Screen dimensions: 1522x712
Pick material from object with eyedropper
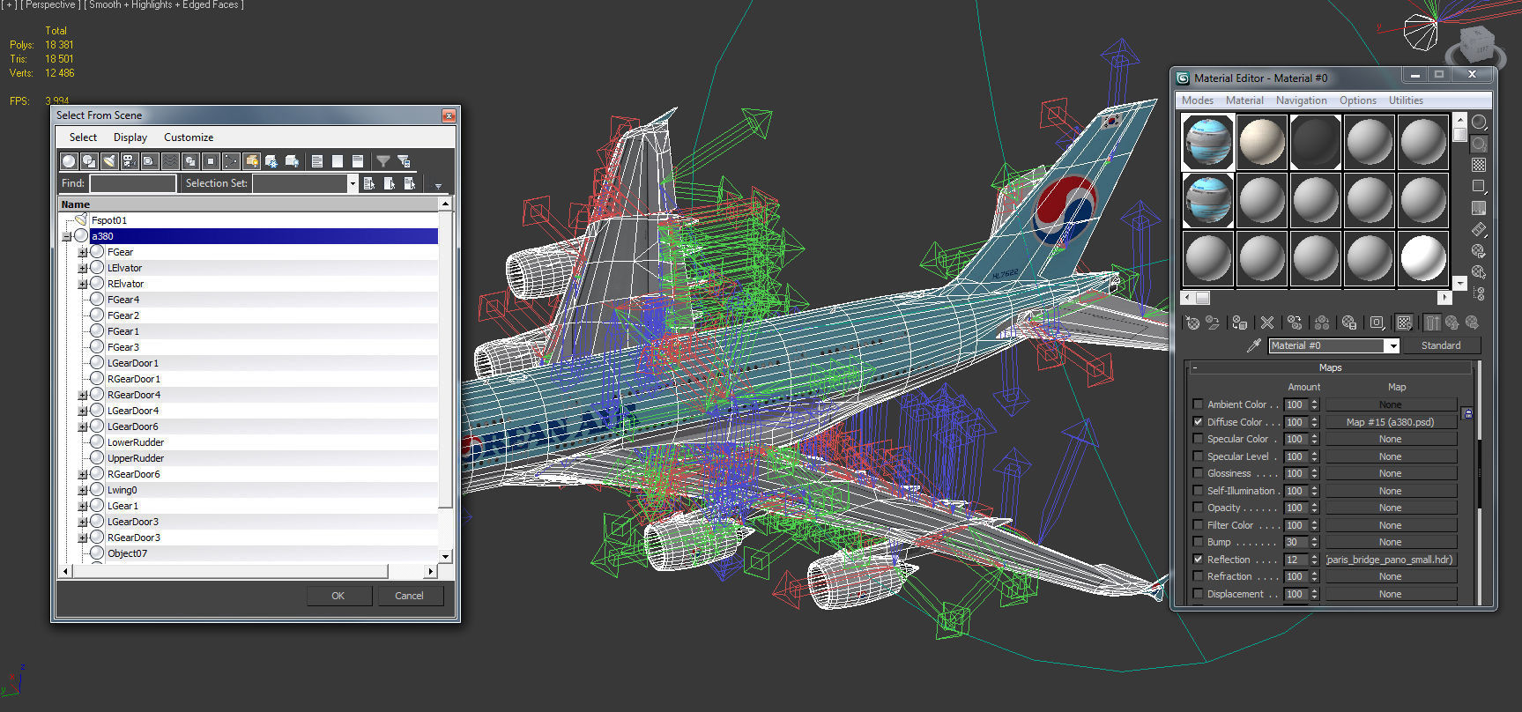pyautogui.click(x=1254, y=345)
